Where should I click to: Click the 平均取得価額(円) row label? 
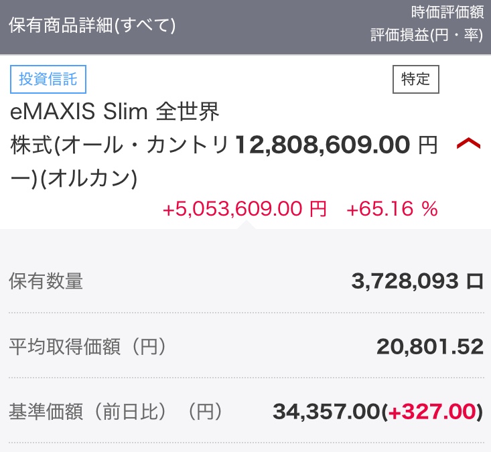click(x=87, y=347)
